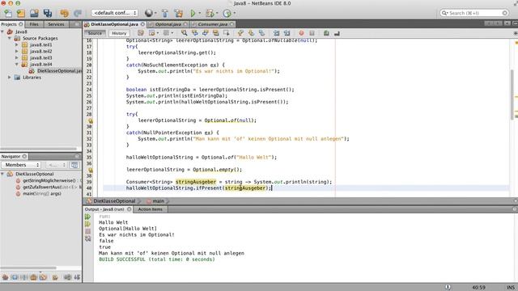Click inside the Search input field
The height and width of the screenshot is (291, 518).
click(474, 13)
